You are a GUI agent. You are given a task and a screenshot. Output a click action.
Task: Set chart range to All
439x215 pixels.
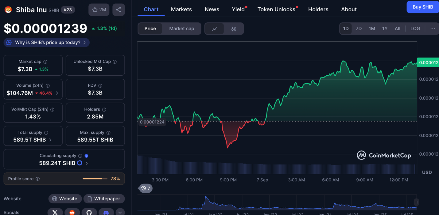coord(398,28)
